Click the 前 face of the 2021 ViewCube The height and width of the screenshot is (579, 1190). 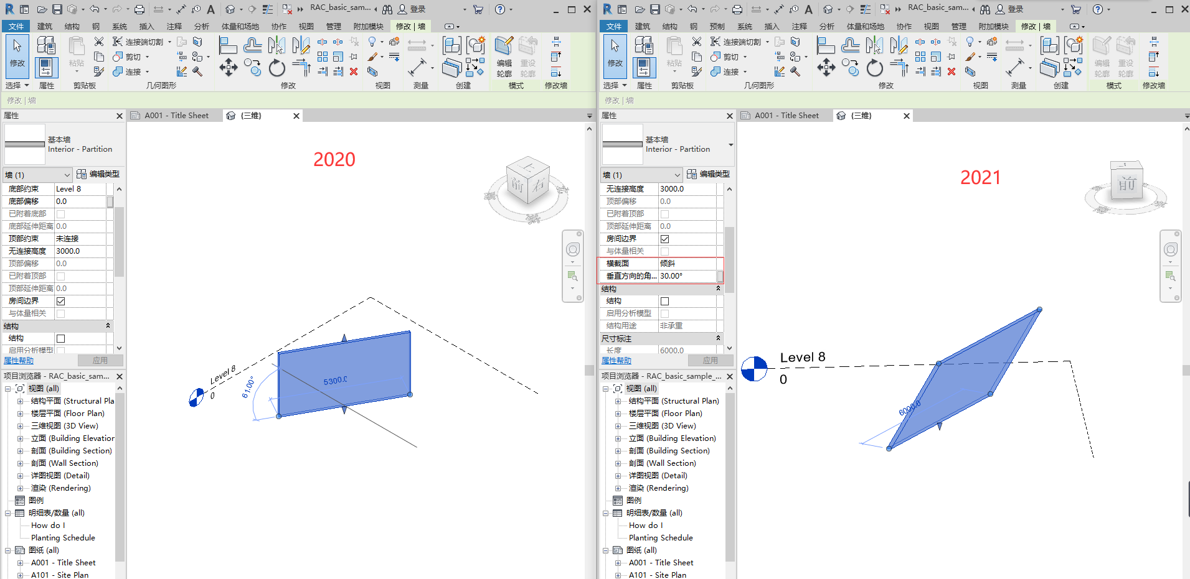[x=1126, y=185]
